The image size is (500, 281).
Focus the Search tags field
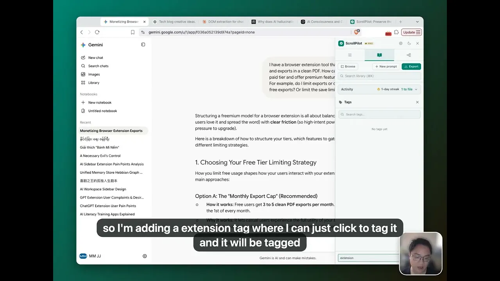[379, 114]
